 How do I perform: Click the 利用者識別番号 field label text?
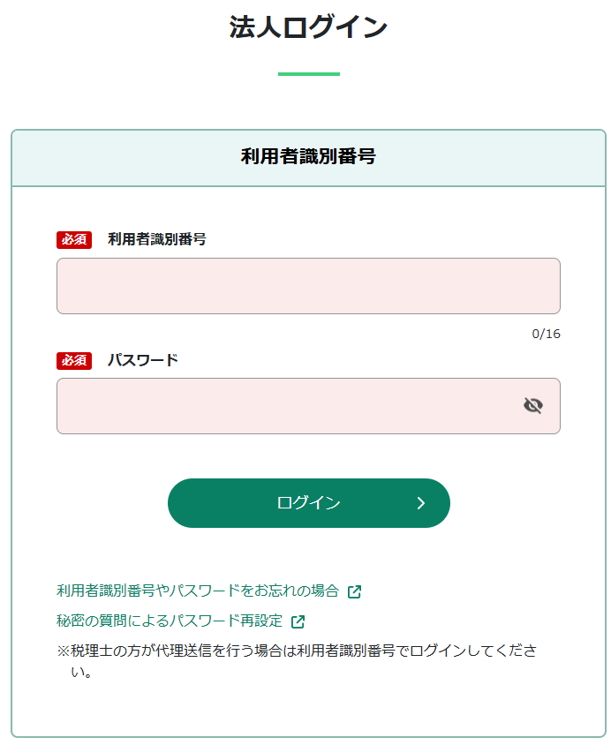click(x=157, y=239)
